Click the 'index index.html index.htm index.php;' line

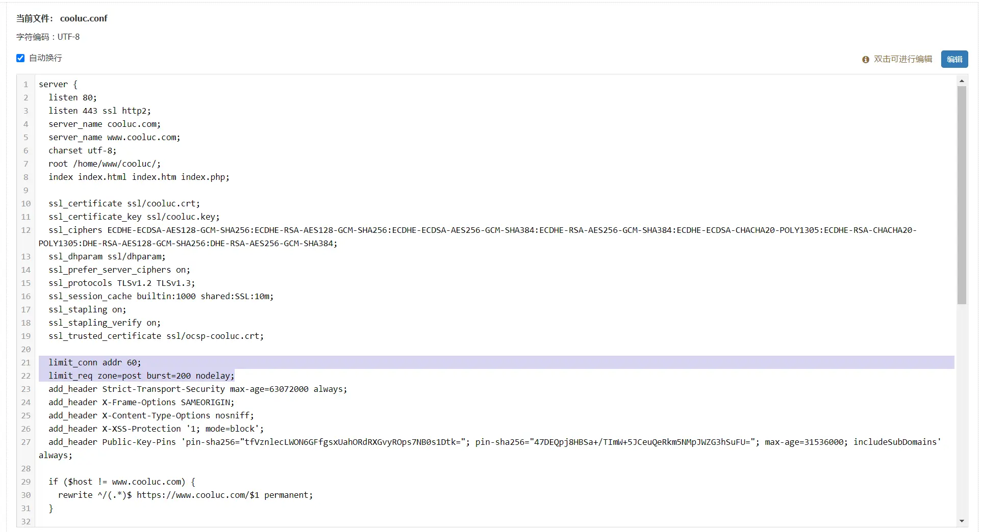[139, 177]
